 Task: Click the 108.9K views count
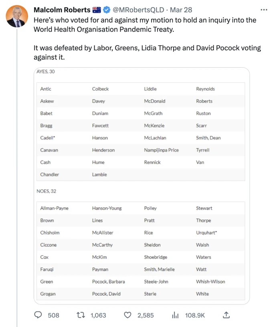point(195,315)
